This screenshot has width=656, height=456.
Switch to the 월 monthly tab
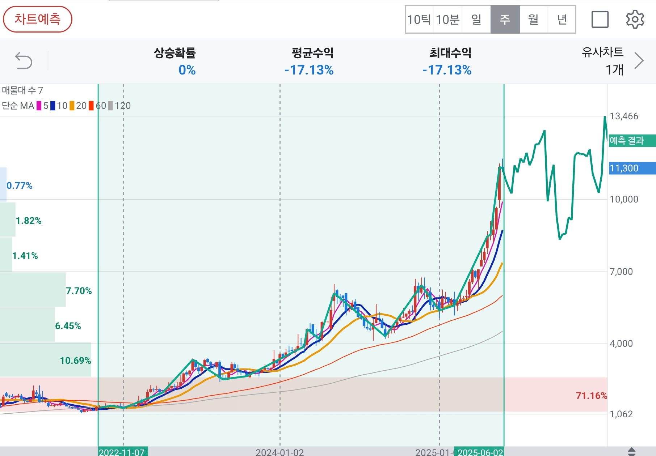tap(533, 20)
